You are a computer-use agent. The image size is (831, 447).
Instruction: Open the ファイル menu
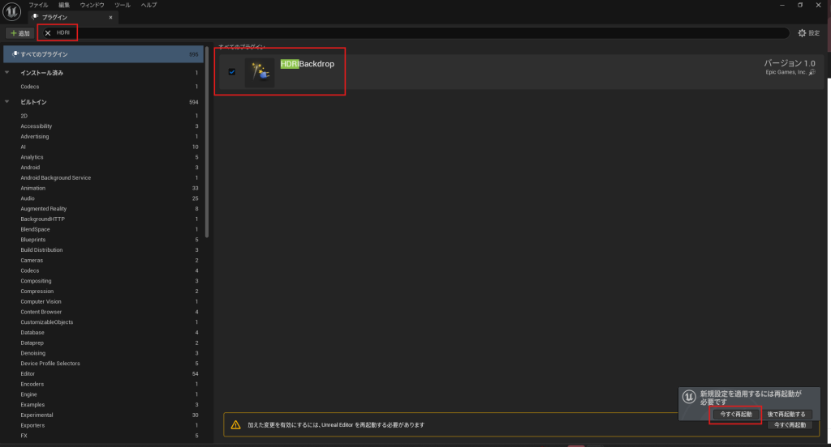point(38,5)
